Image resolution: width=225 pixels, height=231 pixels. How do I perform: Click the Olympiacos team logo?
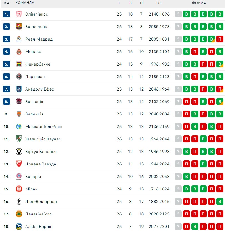click(19, 14)
